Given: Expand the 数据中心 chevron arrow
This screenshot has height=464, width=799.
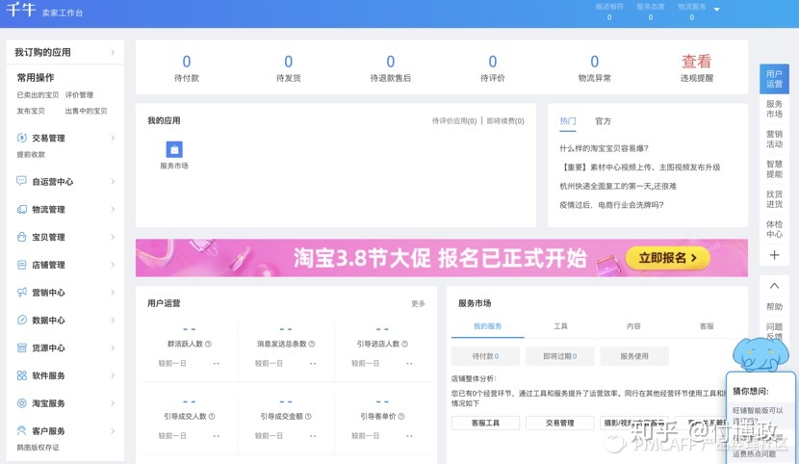Looking at the screenshot, I should click(113, 320).
